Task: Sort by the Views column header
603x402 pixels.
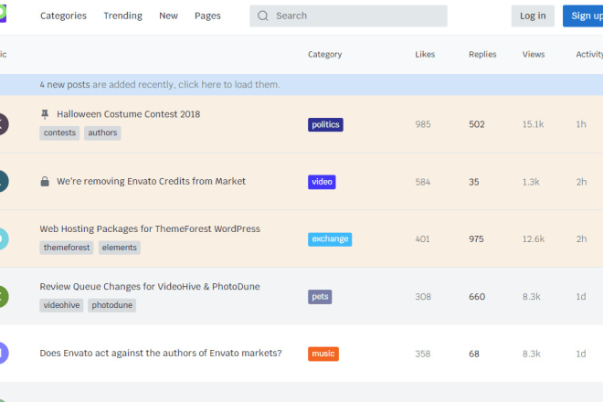Action: tap(534, 55)
